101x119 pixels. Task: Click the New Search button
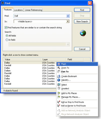pyautogui.click(x=82, y=21)
